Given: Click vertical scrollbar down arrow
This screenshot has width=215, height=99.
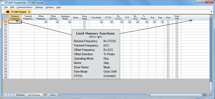Looking at the screenshot, I should pyautogui.click(x=211, y=92).
